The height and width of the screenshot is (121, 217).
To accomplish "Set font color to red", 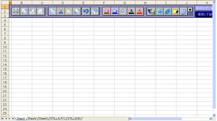I will 139,11.
